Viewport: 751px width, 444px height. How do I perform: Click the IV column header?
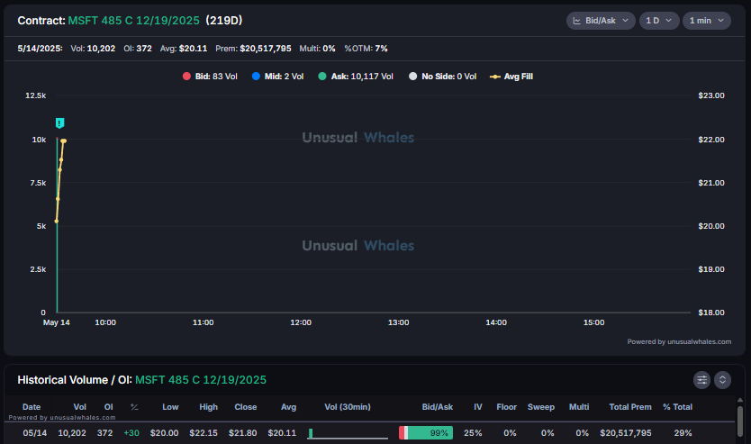coord(478,407)
